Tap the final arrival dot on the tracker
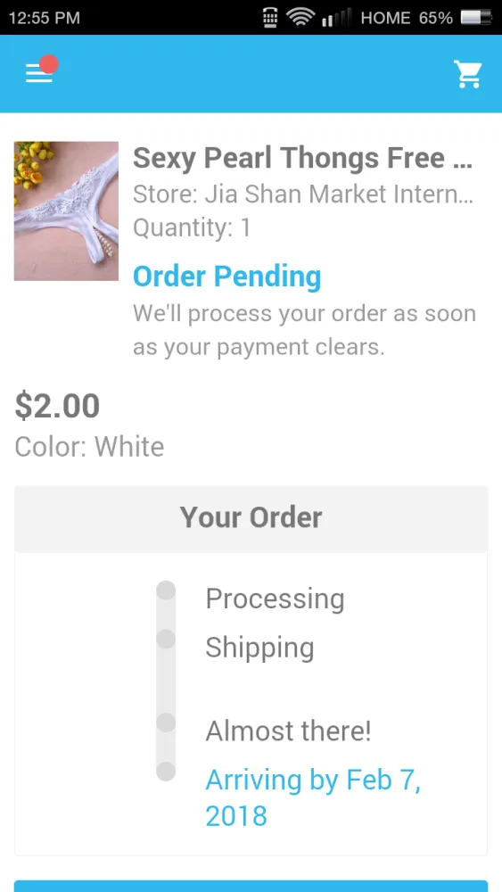This screenshot has height=892, width=502. point(166,772)
